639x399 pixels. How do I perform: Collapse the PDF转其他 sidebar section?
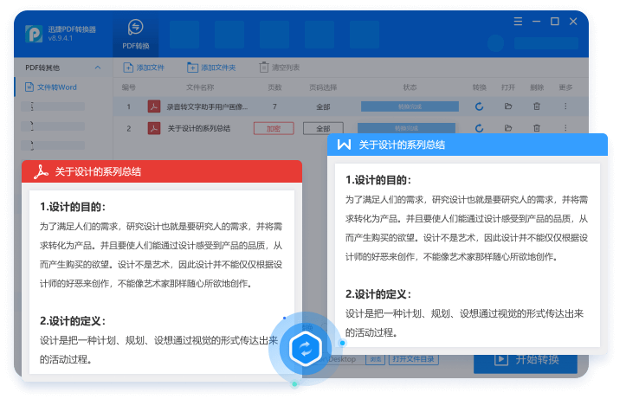click(x=97, y=68)
